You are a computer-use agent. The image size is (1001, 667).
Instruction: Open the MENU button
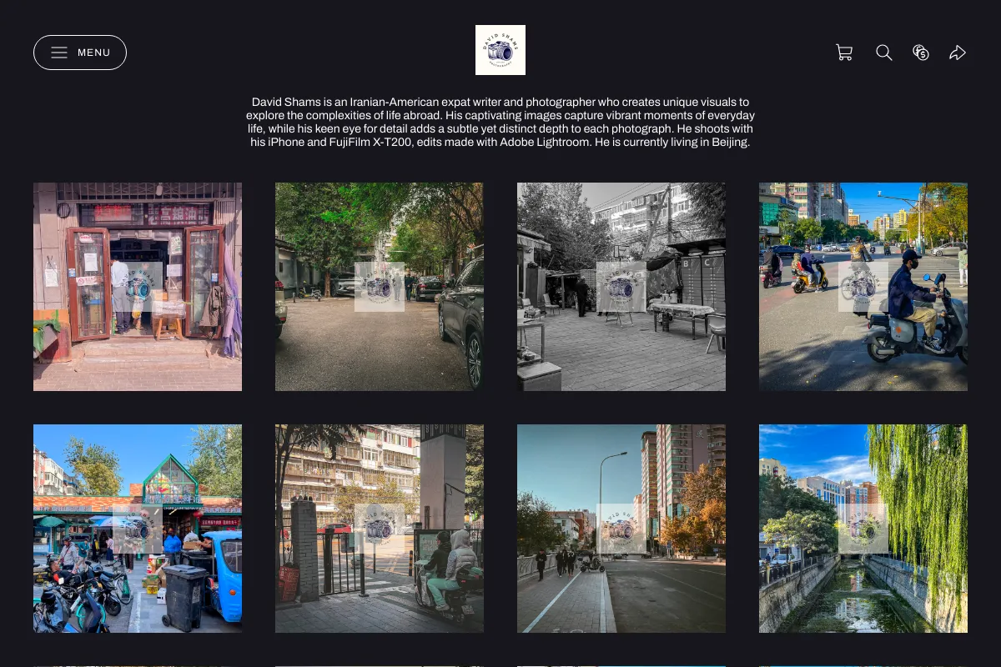point(80,53)
